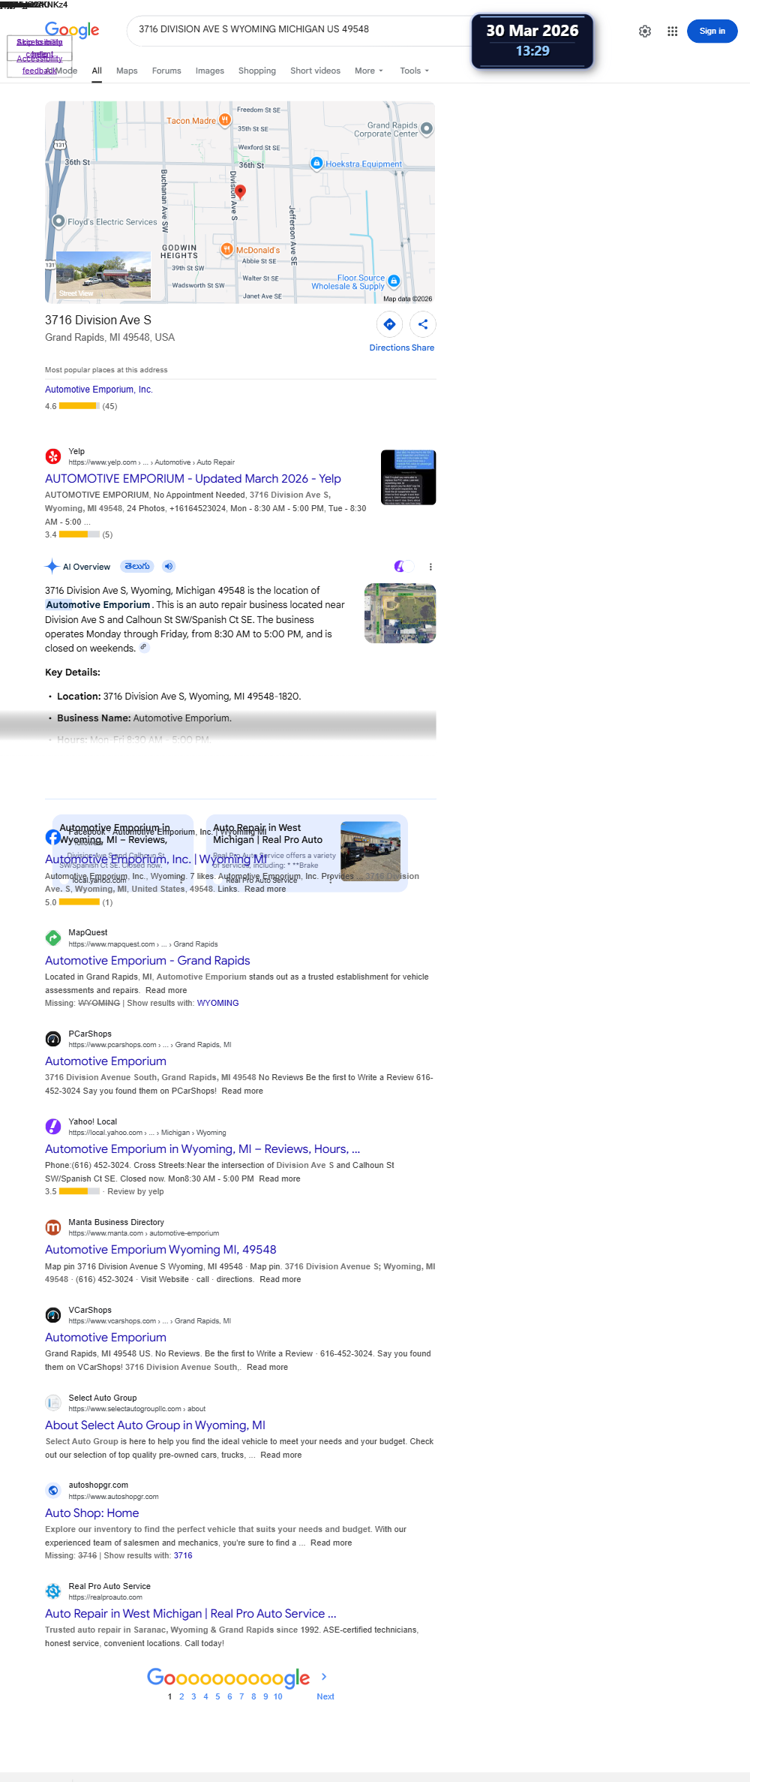The image size is (759, 1782).
Task: Click the source link chip after 'closed on weekends'
Action: 144,648
